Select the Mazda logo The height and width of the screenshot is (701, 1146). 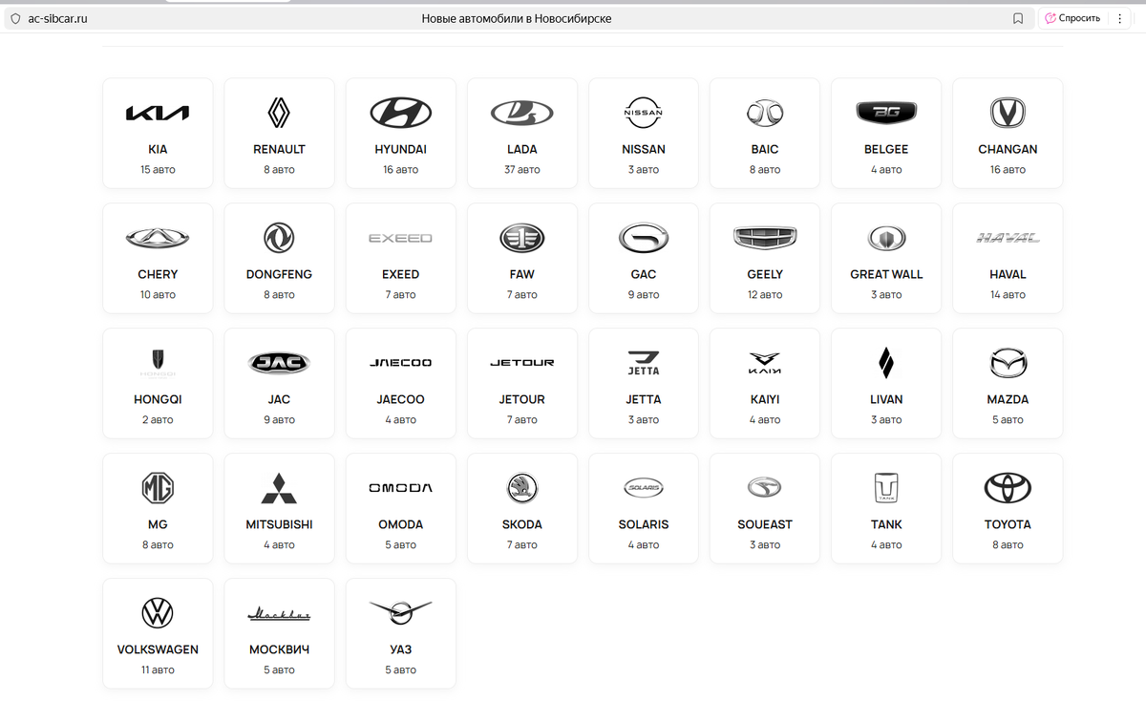tap(1008, 363)
